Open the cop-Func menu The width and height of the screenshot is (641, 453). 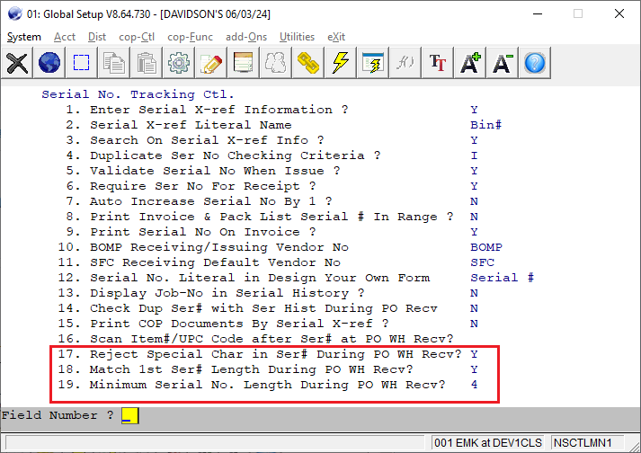190,37
